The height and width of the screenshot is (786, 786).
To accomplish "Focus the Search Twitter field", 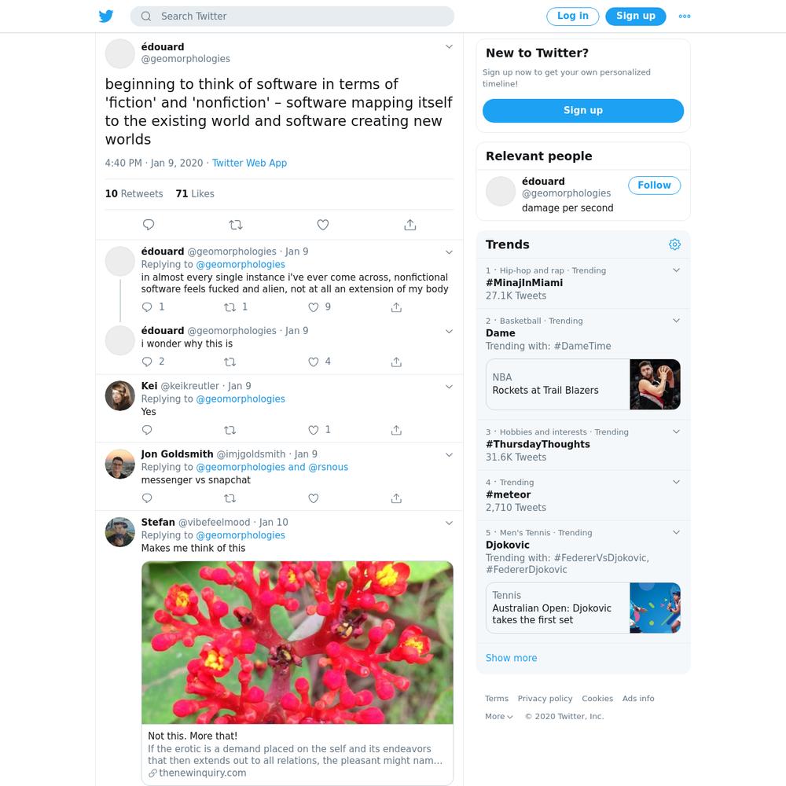I will click(x=292, y=16).
